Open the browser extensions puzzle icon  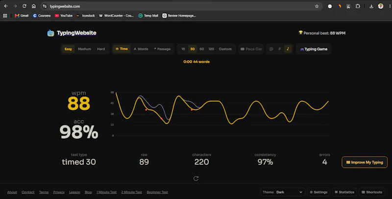[358, 6]
